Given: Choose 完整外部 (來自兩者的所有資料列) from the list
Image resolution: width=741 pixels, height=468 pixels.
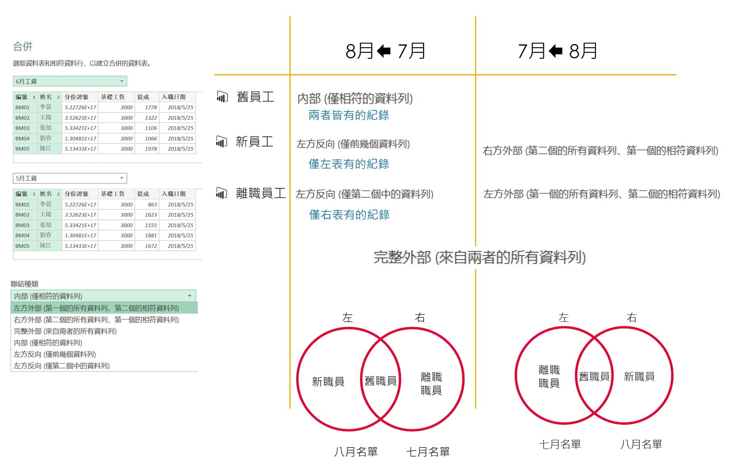Looking at the screenshot, I should [x=65, y=331].
